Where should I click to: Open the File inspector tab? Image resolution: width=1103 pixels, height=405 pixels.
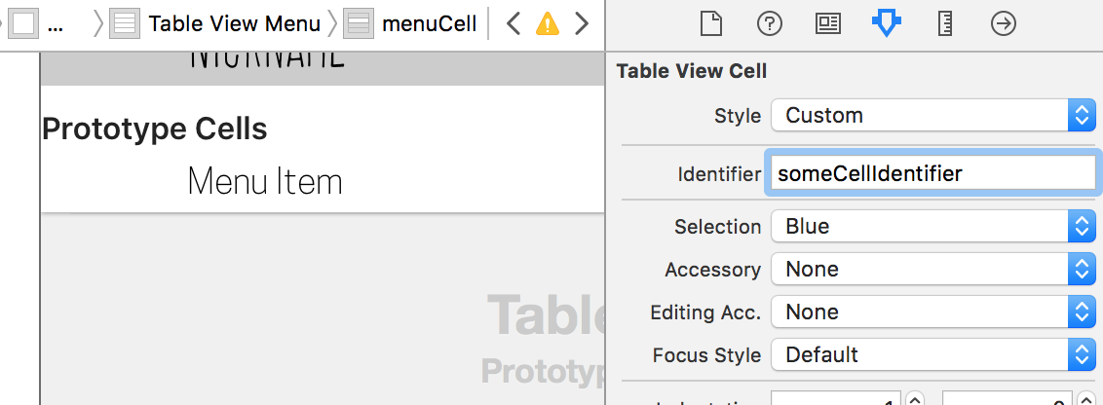coord(712,24)
